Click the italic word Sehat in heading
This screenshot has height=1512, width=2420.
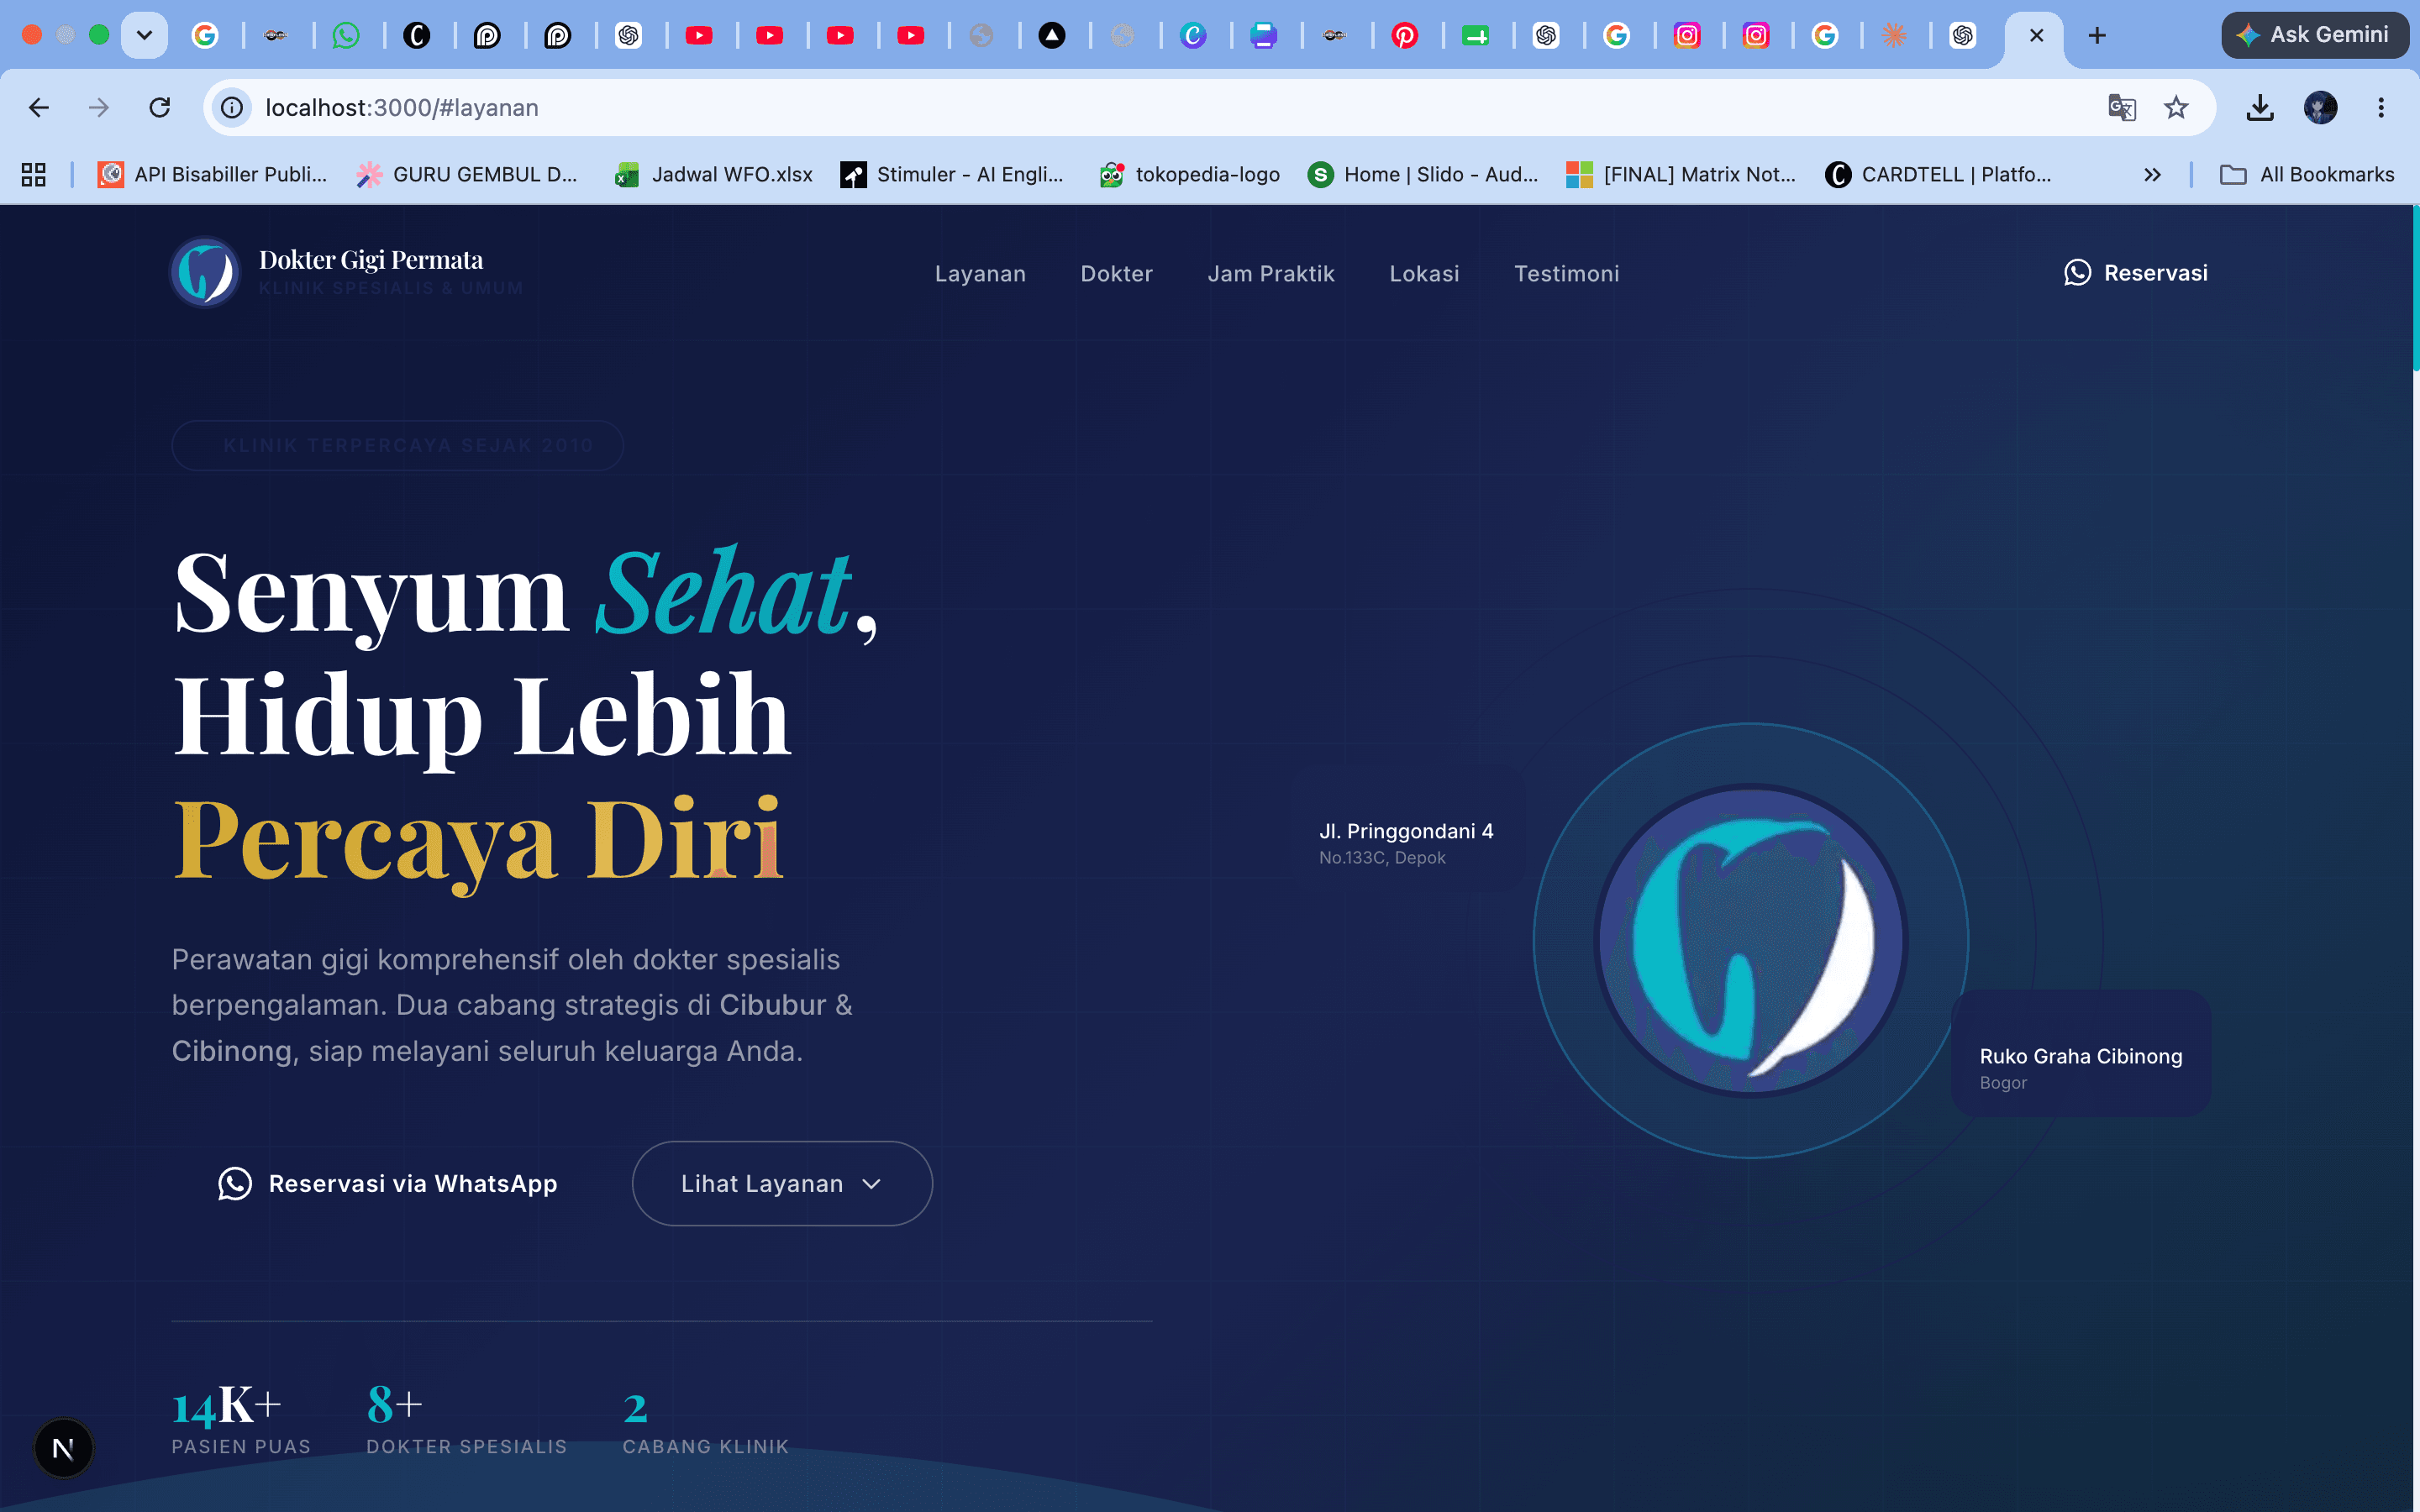pos(723,593)
